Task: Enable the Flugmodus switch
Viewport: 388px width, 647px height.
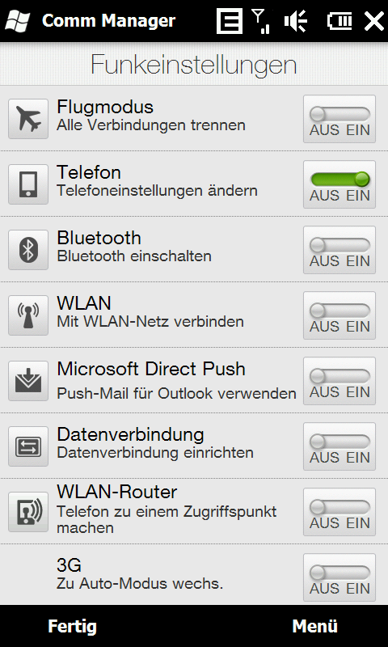Action: tap(339, 119)
